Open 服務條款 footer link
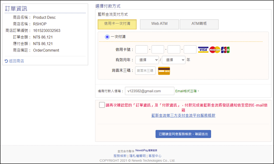Image resolution: width=274 pixels, height=164 pixels. point(120,156)
